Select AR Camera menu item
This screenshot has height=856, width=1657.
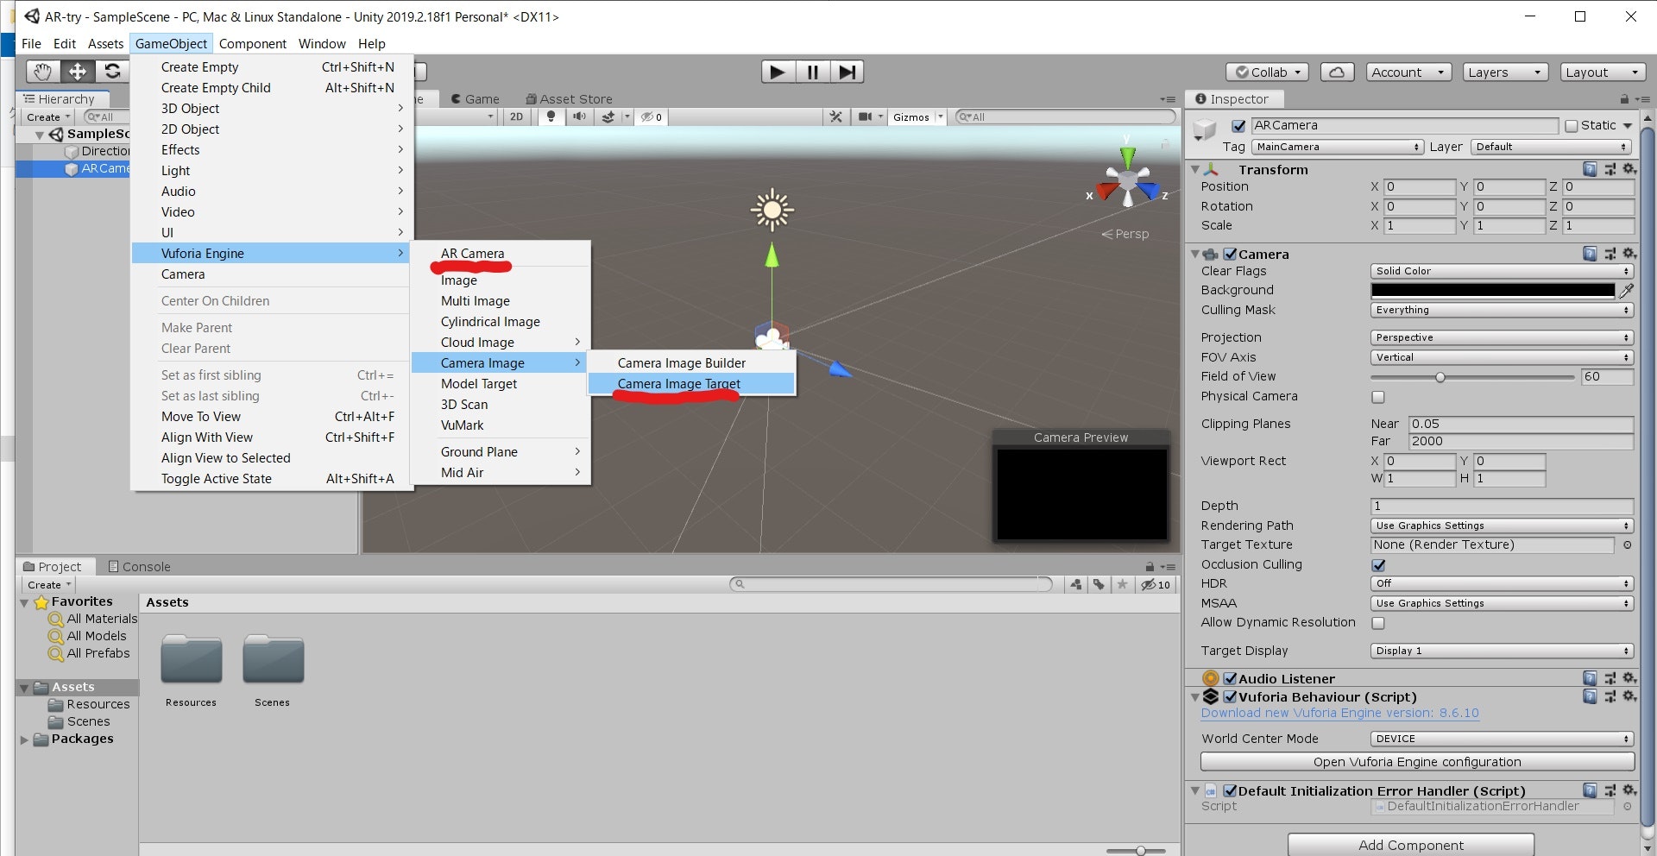coord(501,254)
